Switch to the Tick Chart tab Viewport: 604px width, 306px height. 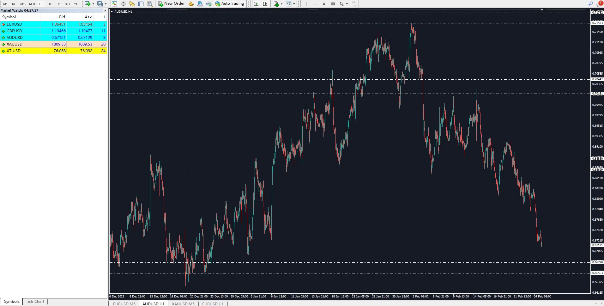[x=35, y=302]
